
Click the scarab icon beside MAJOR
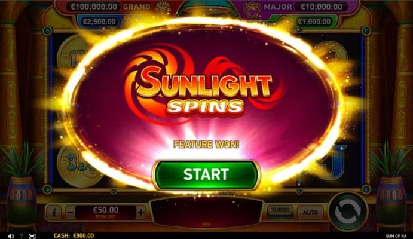[x=250, y=8]
